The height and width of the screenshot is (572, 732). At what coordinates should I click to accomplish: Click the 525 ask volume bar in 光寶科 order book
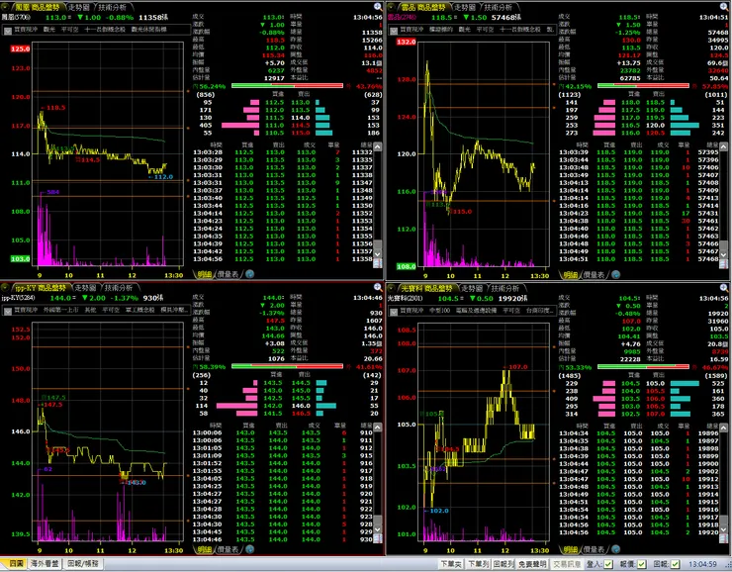685,383
